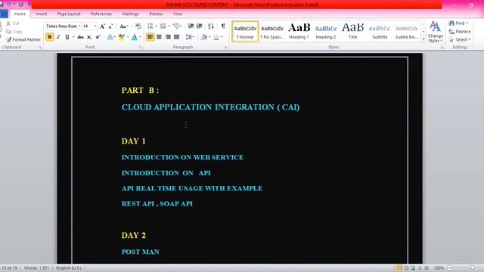Click Shrink Font icon
The height and width of the screenshot is (272, 484).
click(110, 26)
